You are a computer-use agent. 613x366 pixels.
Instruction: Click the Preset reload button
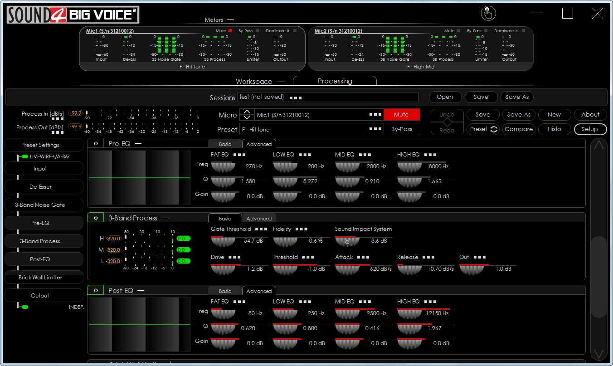point(482,129)
